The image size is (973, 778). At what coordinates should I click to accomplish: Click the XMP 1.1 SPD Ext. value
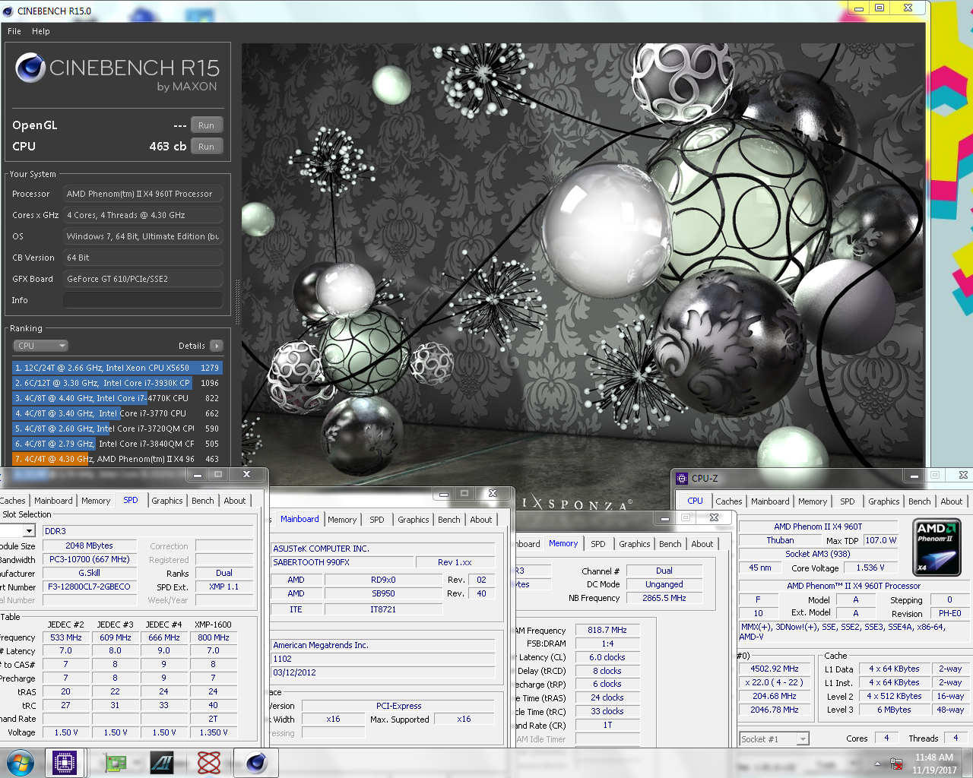point(224,587)
